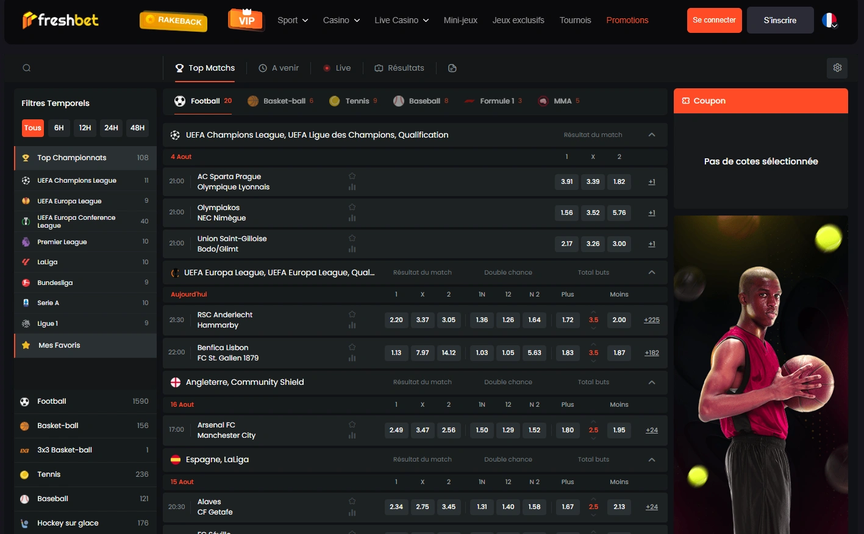Select the Baseball sport tab
This screenshot has height=534, width=864.
coord(421,101)
